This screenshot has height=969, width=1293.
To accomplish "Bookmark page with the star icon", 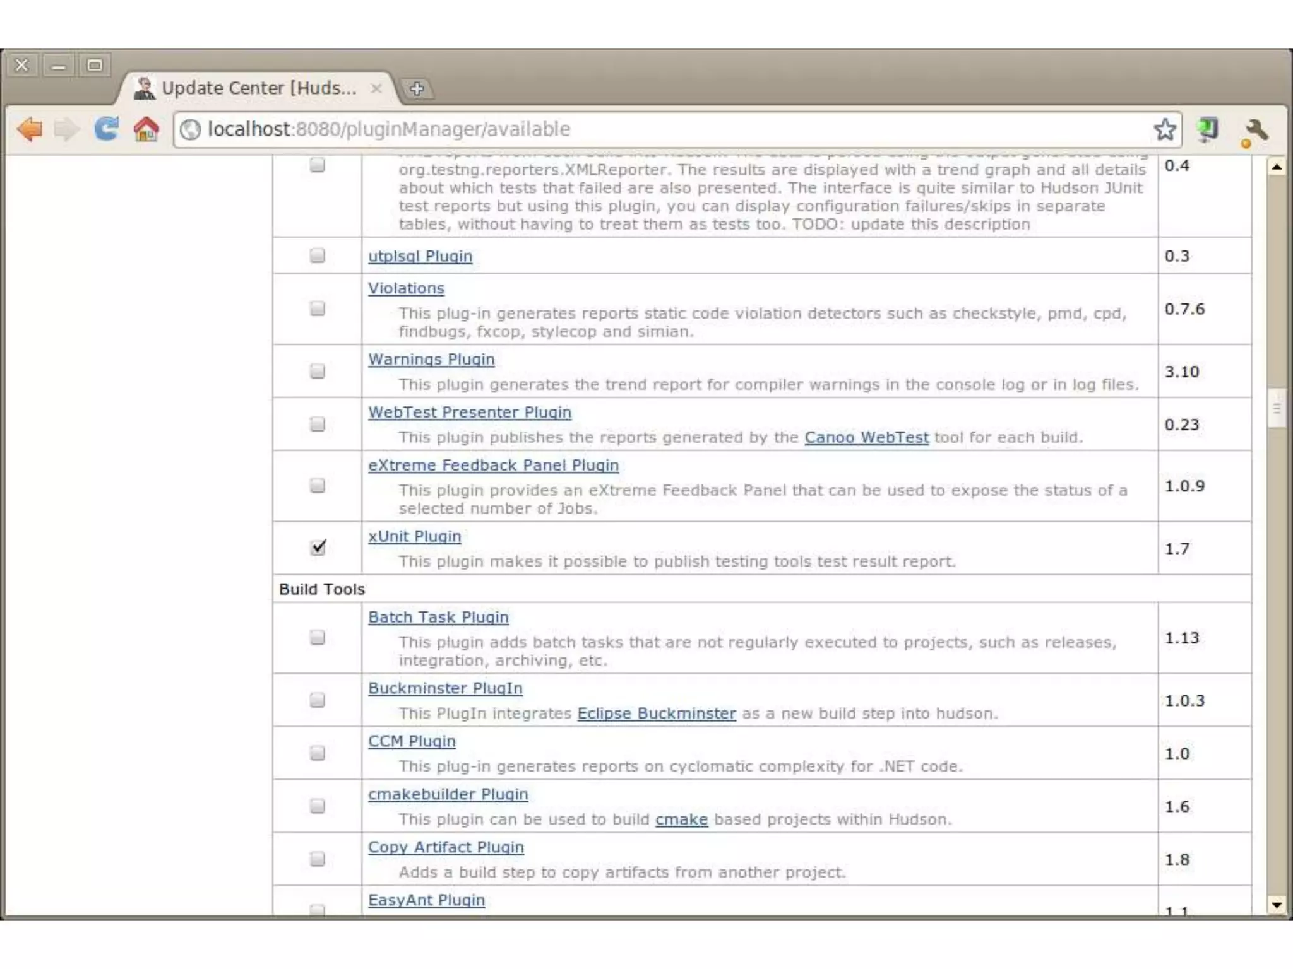I will point(1164,129).
